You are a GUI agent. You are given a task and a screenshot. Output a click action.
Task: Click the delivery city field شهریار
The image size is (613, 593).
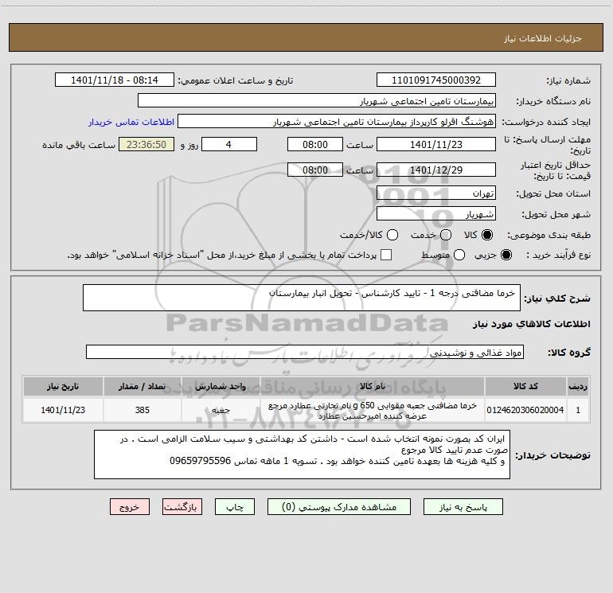[436, 214]
